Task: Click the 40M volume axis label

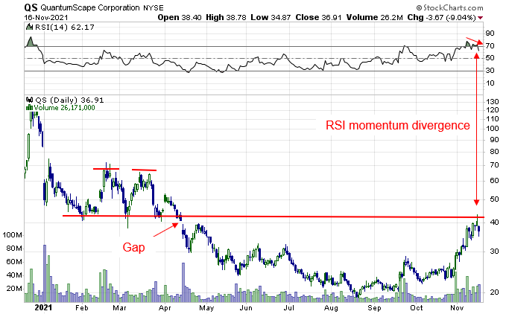Action: click(x=14, y=275)
